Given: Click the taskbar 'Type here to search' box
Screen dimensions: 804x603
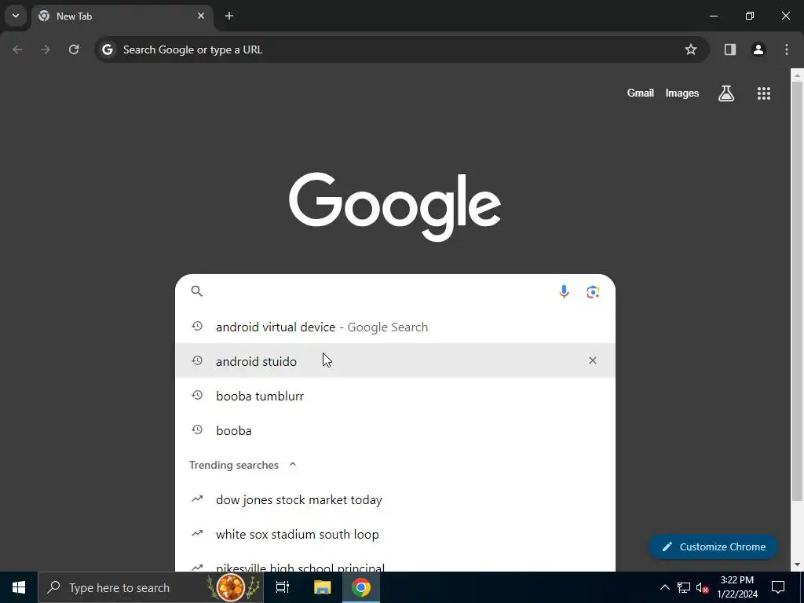Looking at the screenshot, I should [150, 587].
